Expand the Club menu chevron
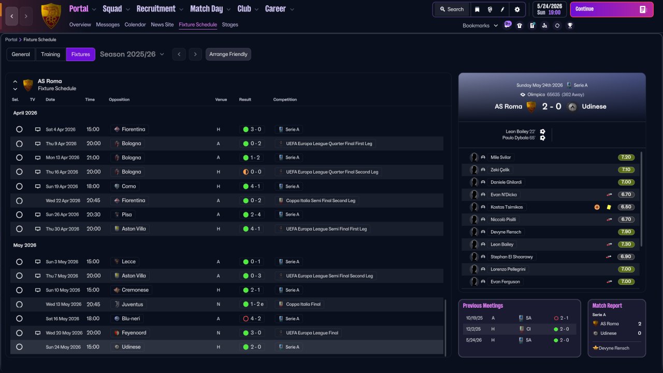 [x=256, y=9]
